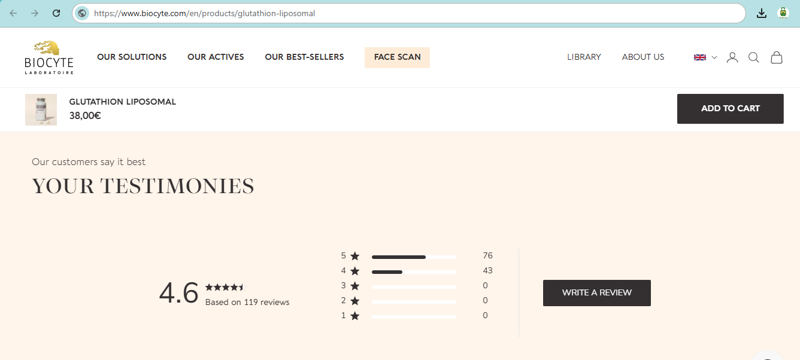Screen dimensions: 800x360
Task: Click the Glutathion Liposomal product thumbnail
Action: [x=41, y=109]
